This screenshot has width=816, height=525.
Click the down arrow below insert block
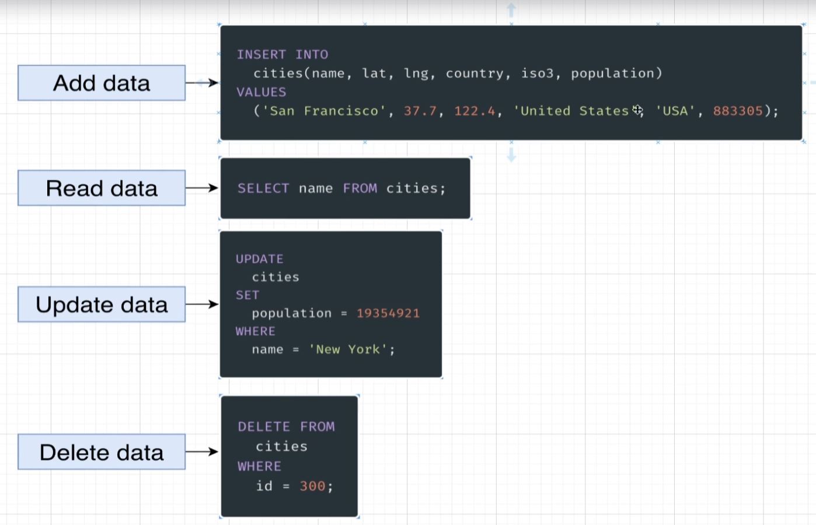click(511, 155)
